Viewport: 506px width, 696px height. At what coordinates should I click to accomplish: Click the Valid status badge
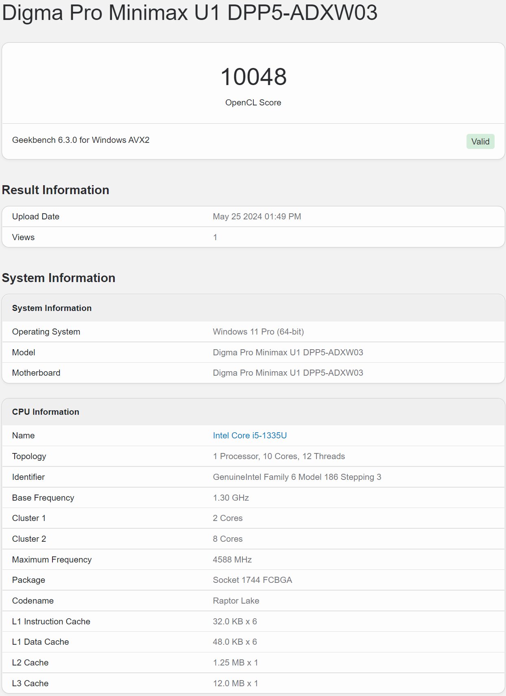pyautogui.click(x=480, y=142)
